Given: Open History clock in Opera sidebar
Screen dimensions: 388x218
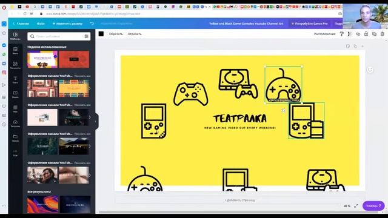Looking at the screenshot, I should tap(4, 124).
